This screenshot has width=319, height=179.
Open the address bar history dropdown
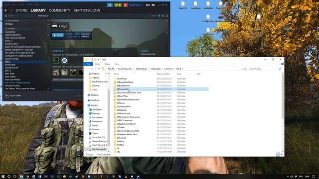click(242, 69)
